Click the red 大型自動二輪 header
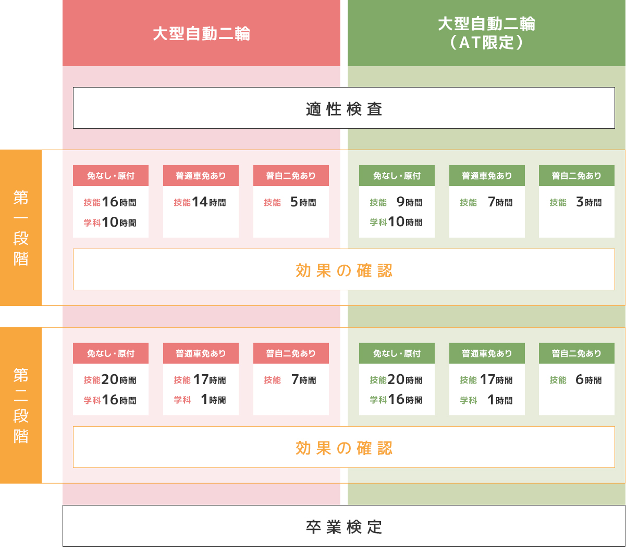The width and height of the screenshot is (626, 555). [201, 33]
